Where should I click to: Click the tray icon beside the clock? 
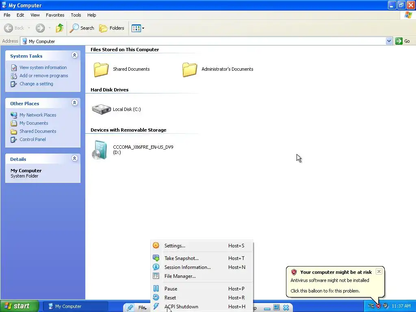[x=386, y=306]
